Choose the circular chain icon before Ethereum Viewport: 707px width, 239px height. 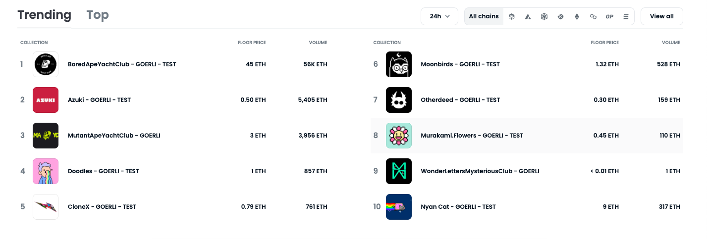point(560,16)
